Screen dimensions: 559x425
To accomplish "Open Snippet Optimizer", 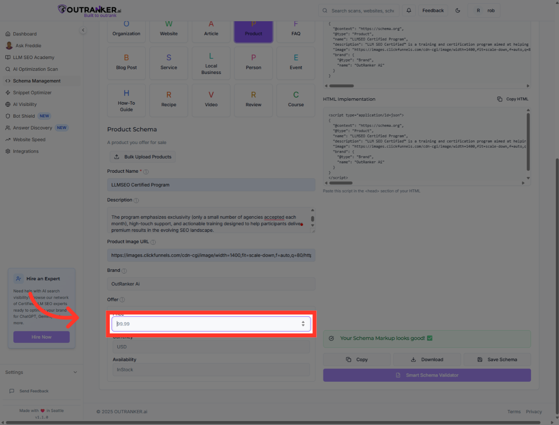I will pyautogui.click(x=32, y=93).
